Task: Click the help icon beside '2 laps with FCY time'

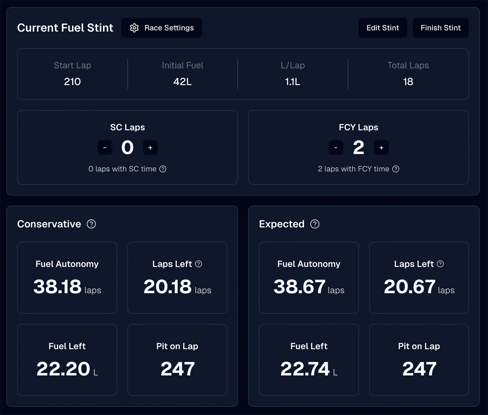Action: pos(396,169)
